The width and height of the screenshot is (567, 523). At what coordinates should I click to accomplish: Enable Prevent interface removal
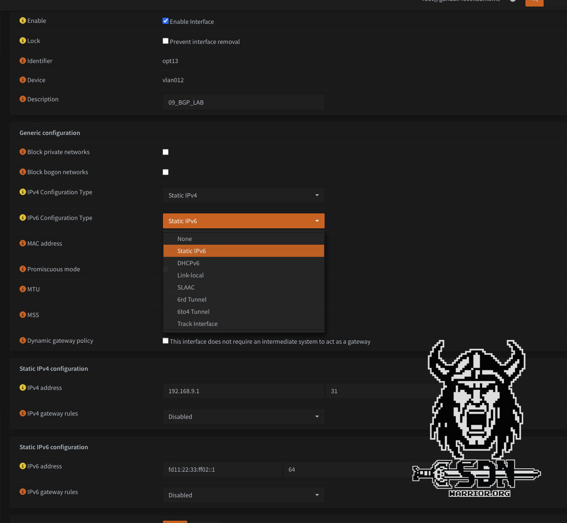(165, 41)
